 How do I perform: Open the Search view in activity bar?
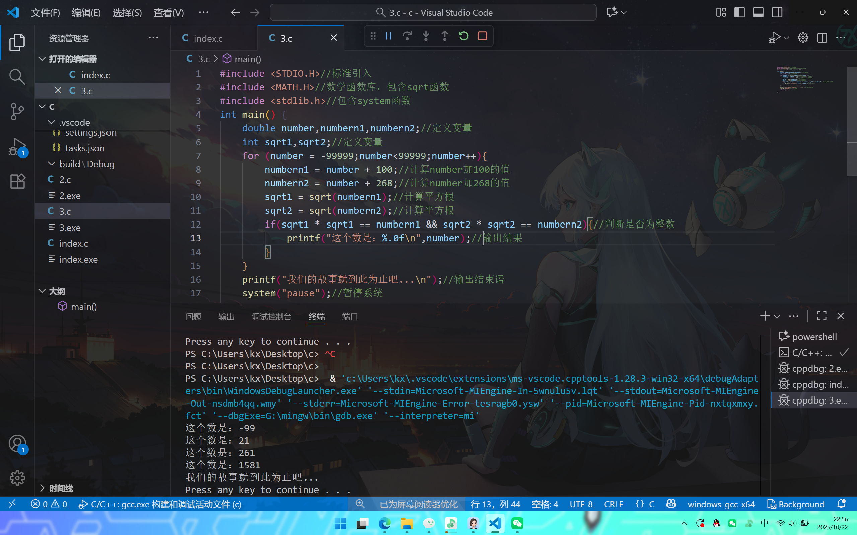[17, 77]
